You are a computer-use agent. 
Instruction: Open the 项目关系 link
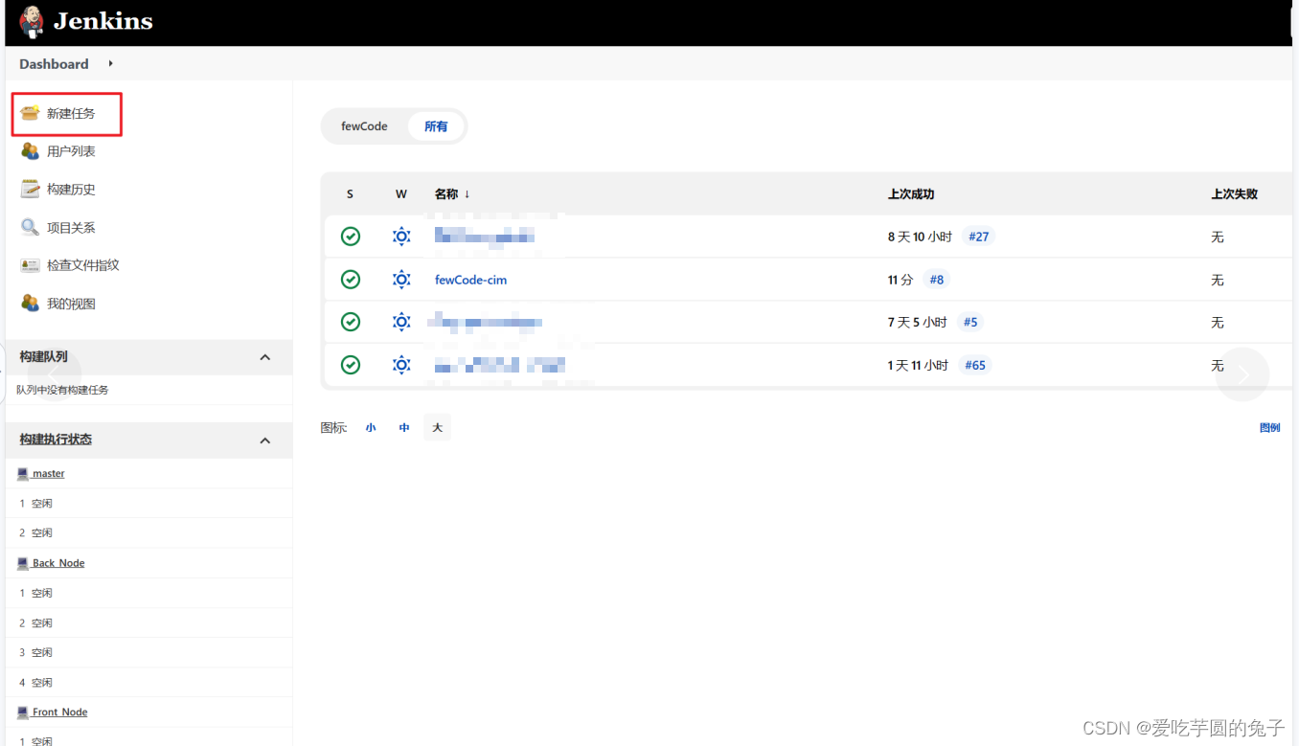[x=71, y=228]
